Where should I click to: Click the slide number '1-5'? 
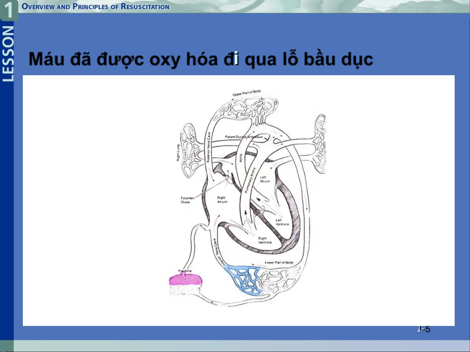424,329
